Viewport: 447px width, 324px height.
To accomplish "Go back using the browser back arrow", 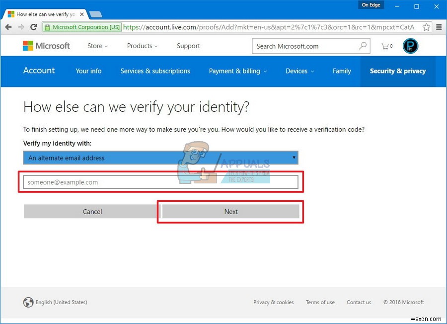I will tap(8, 27).
